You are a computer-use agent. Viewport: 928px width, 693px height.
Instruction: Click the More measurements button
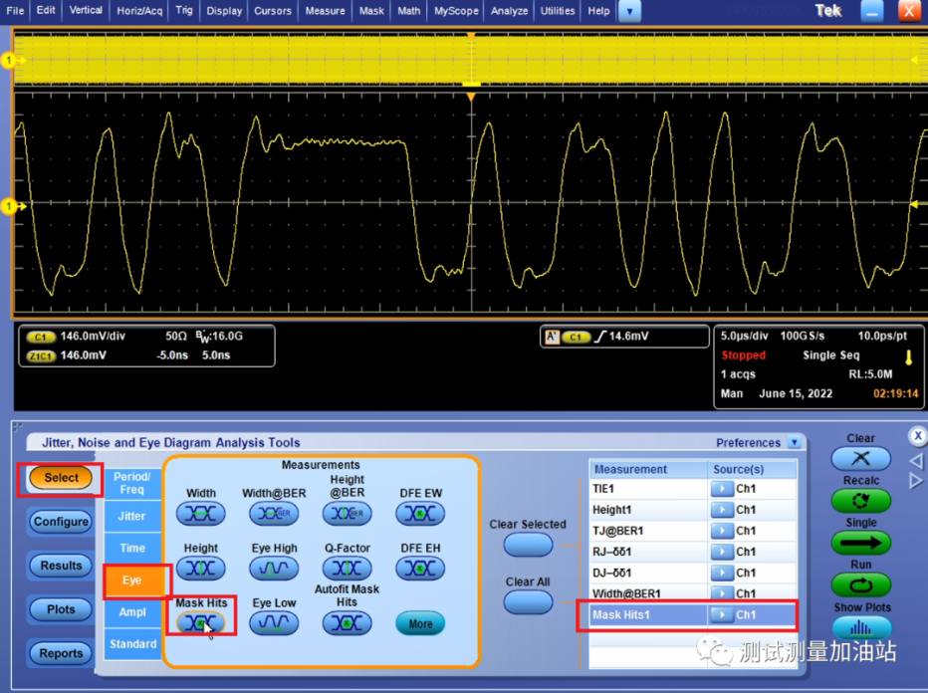[x=420, y=624]
